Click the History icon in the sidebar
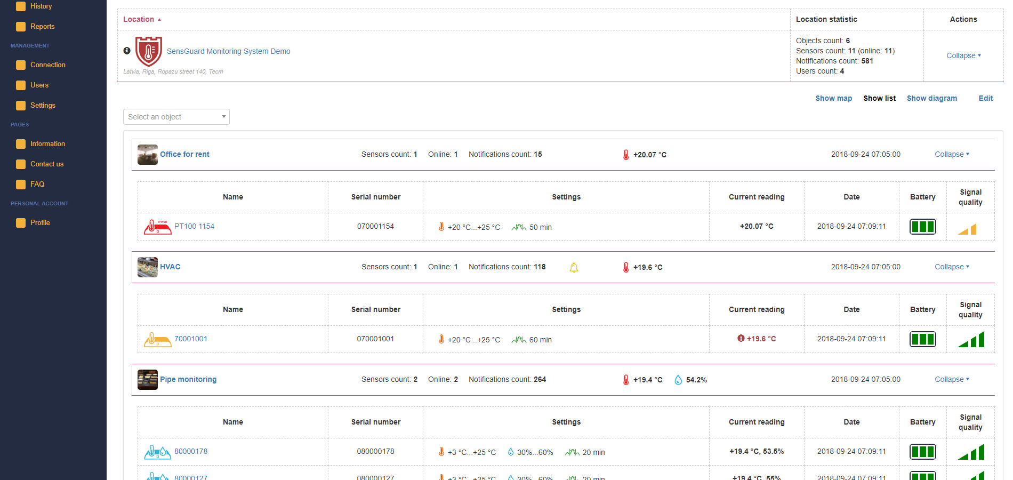 click(21, 6)
